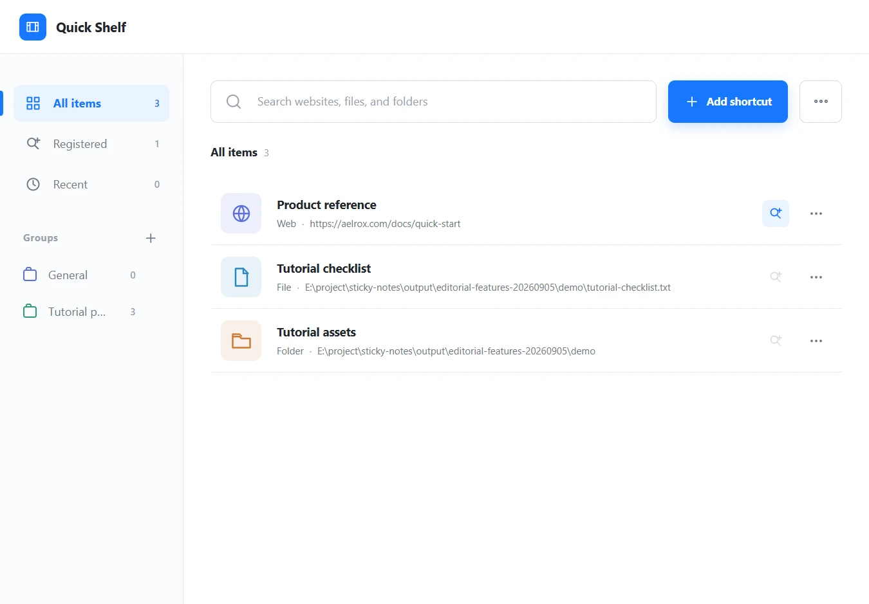
Task: Click the count 3 badge on All items
Action: click(x=157, y=104)
